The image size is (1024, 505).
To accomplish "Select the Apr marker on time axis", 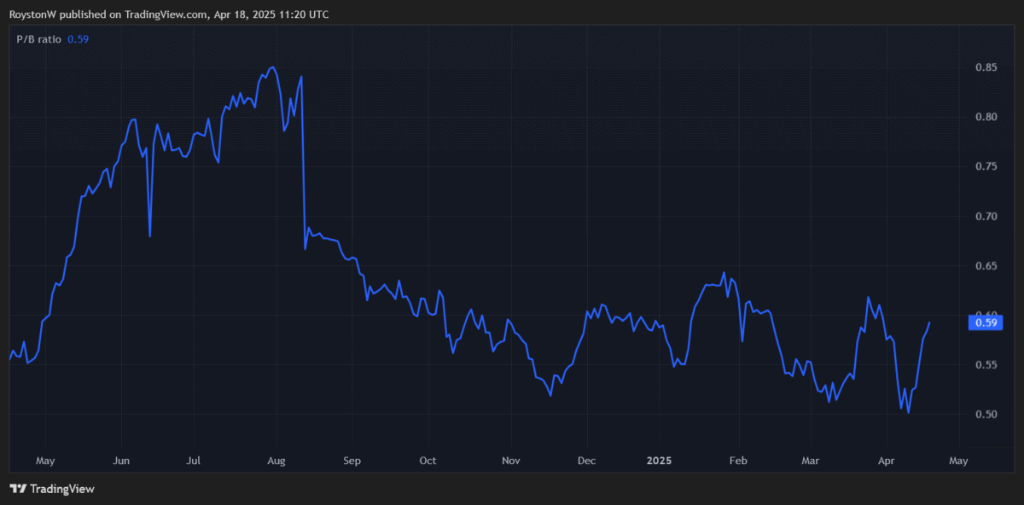I will click(885, 461).
